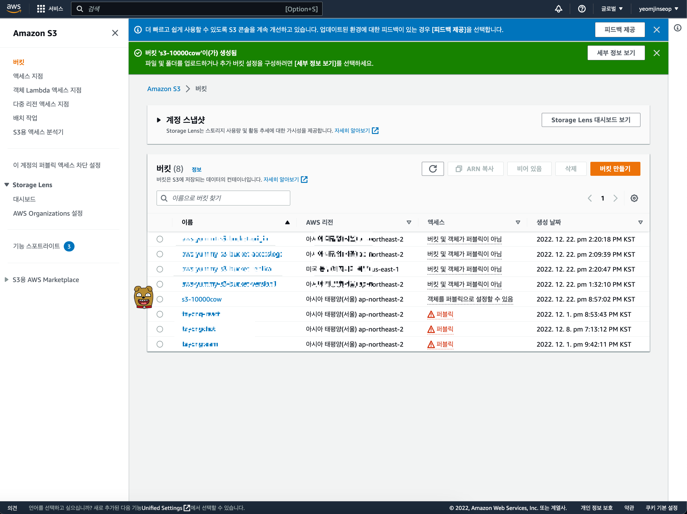Open the AWS services grid menu
The height and width of the screenshot is (514, 687).
(x=41, y=9)
